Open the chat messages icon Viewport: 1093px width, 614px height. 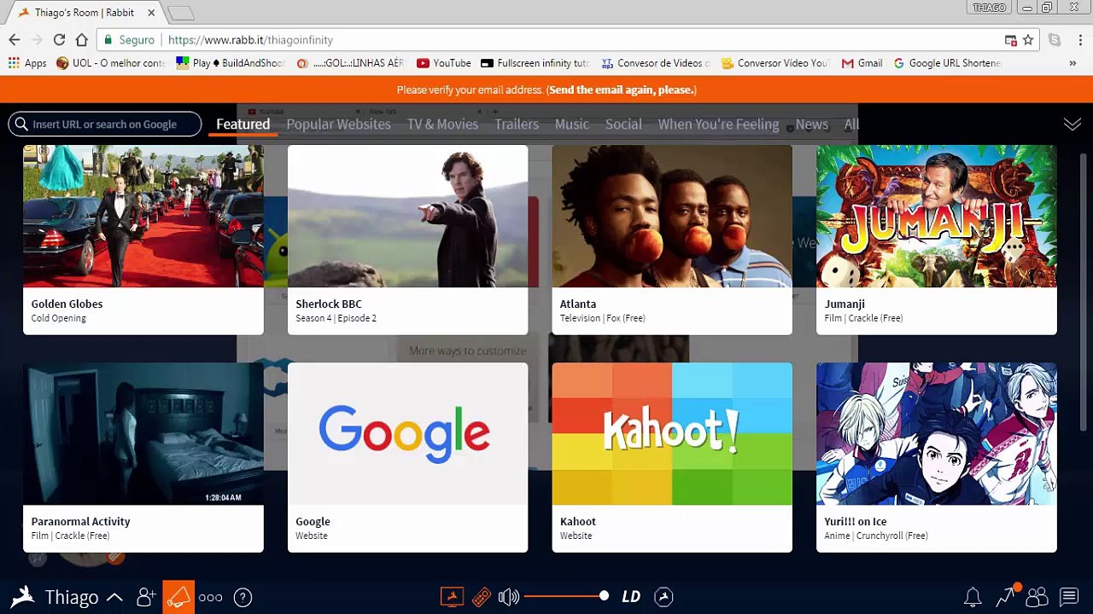click(1069, 597)
